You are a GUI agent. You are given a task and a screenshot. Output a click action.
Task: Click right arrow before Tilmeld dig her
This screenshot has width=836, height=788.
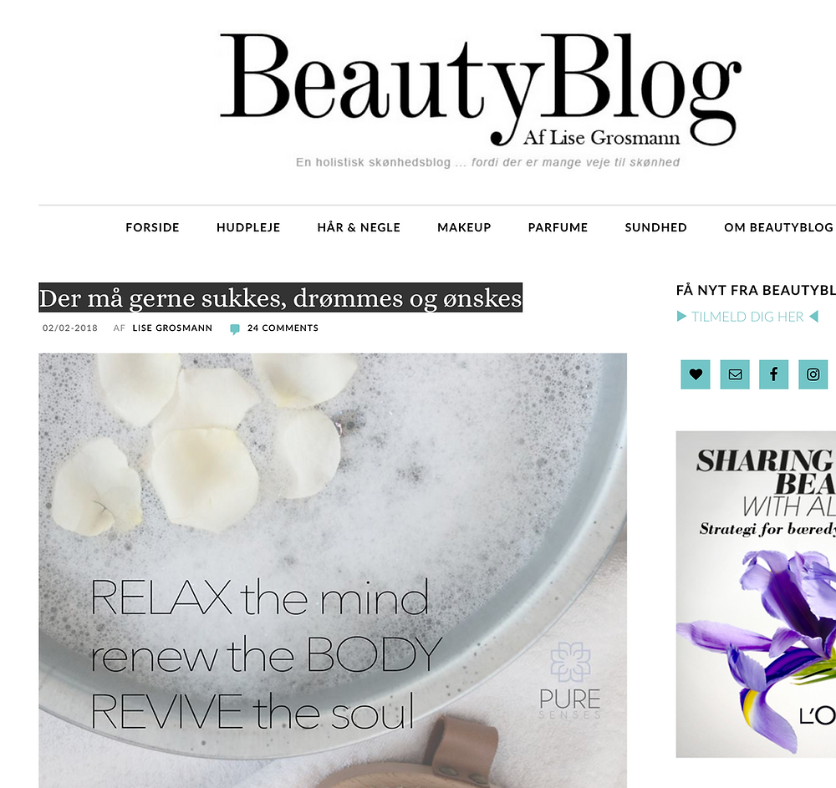coord(681,317)
